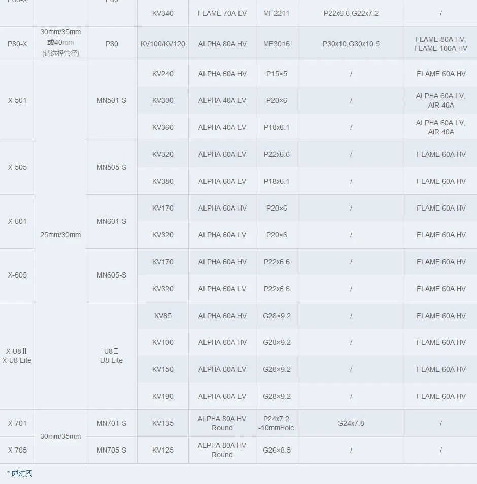The image size is (477, 484).
Task: Click the KV85 value for U8 II
Action: [x=163, y=316]
